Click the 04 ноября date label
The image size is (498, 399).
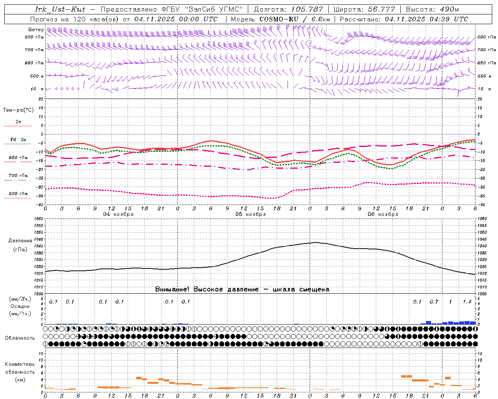click(118, 214)
